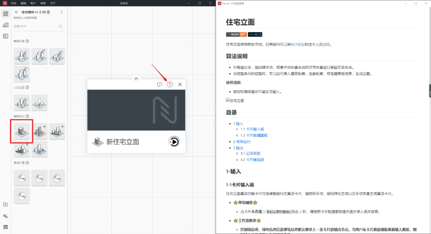431x234 pixels.
Task: Click the 目录 heading in document
Action: [x=231, y=113]
